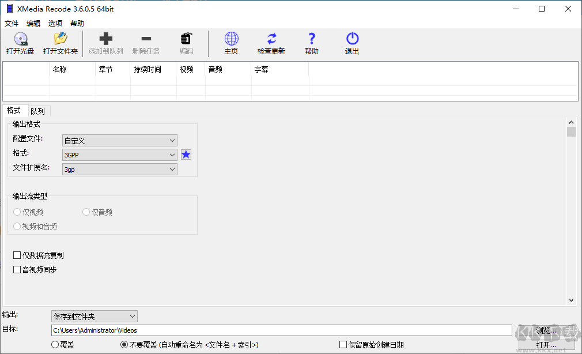Screen dimensions: 582x354
Task: Click the 浏览... button
Action: 546,330
